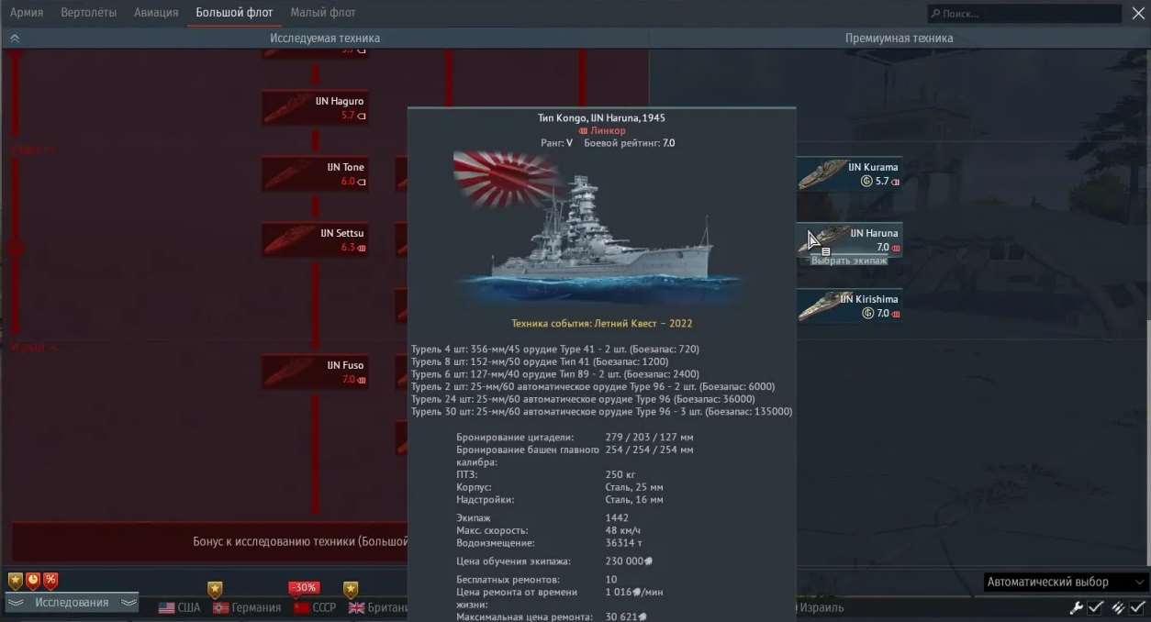Click the Водоизмещение value 36314 т
The image size is (1151, 622).
tap(624, 542)
